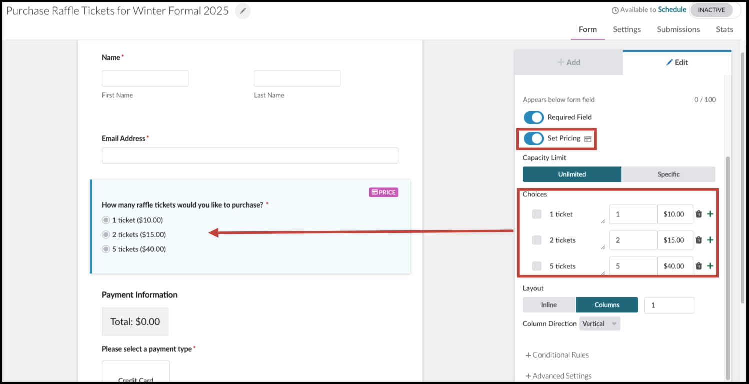This screenshot has width=749, height=384.
Task: Click the First Name input field
Action: pyautogui.click(x=145, y=79)
